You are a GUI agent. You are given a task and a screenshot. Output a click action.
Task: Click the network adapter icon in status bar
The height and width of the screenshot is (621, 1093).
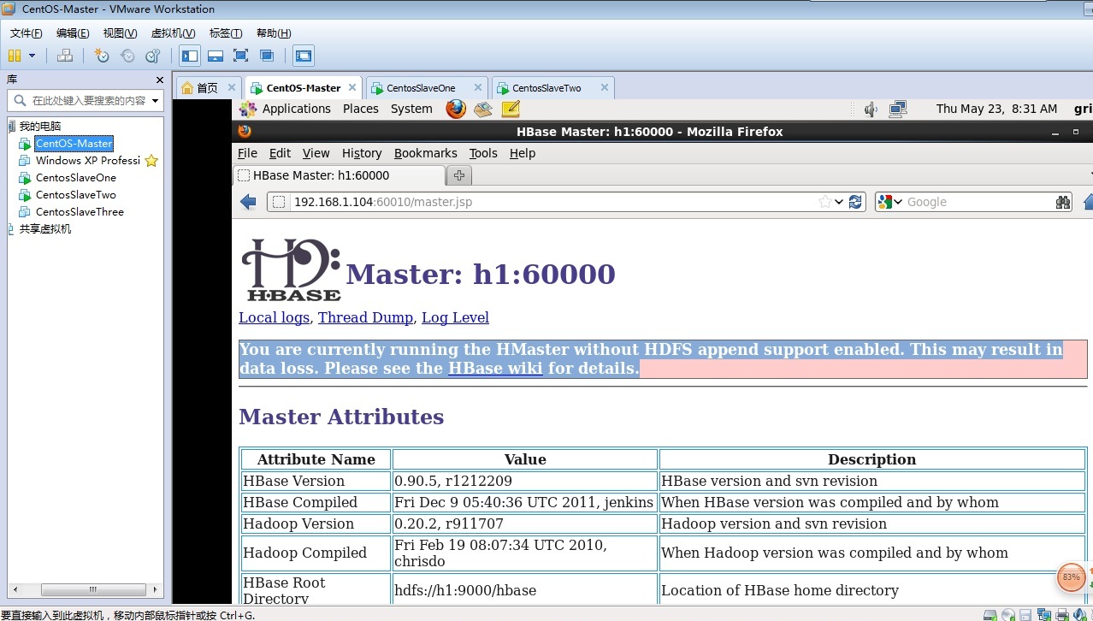click(1044, 614)
